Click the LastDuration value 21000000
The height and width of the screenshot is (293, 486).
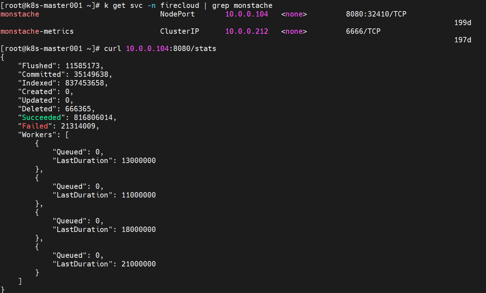[x=139, y=264]
